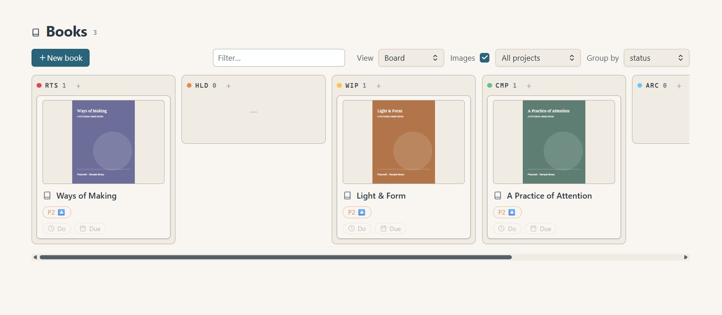Open the All projects dropdown
This screenshot has width=722, height=315.
[x=538, y=58]
